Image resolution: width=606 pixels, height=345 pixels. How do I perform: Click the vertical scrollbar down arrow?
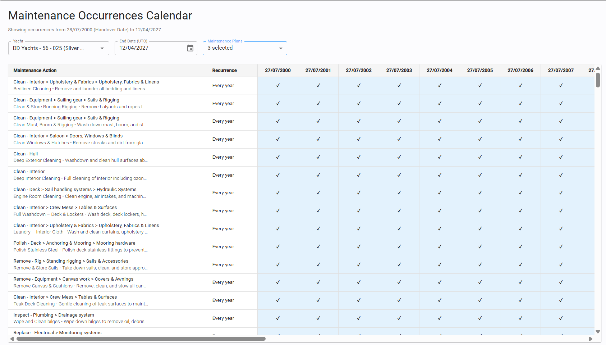pos(598,332)
